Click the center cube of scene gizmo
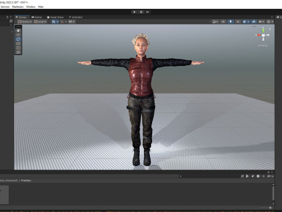Image resolution: width=282 pixels, height=212 pixels. 263,35
